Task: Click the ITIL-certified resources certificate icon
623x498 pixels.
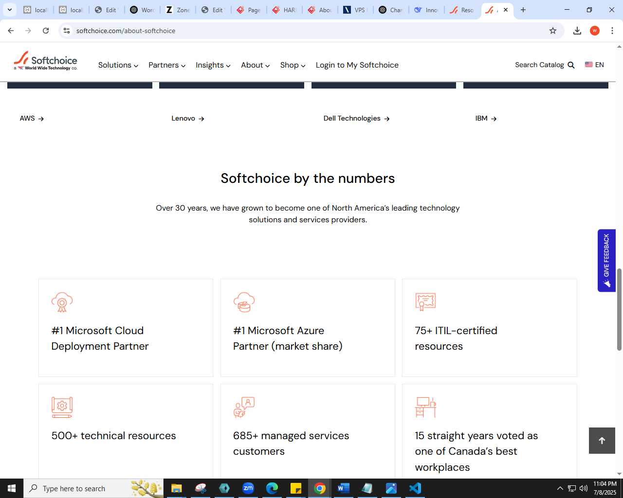Action: coord(425,302)
